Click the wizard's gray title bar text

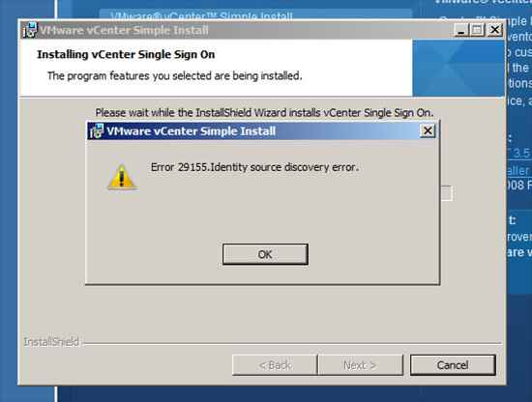124,31
